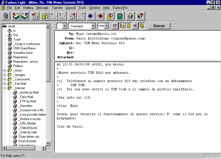Select the _Fake Mail mailbox
221x159 pixels.
click(x=26, y=97)
